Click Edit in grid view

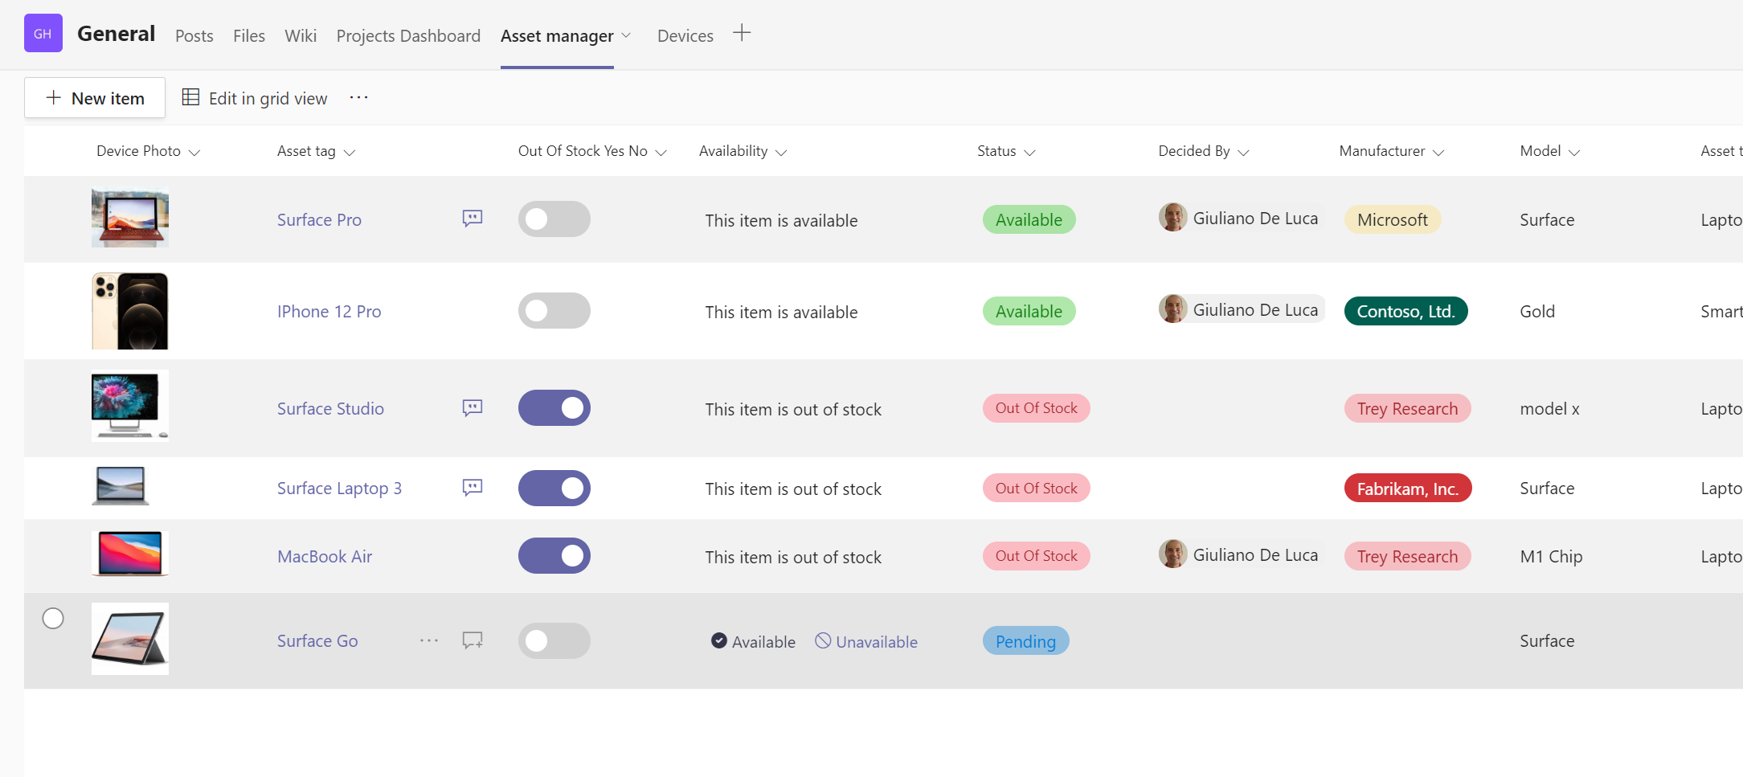point(255,98)
